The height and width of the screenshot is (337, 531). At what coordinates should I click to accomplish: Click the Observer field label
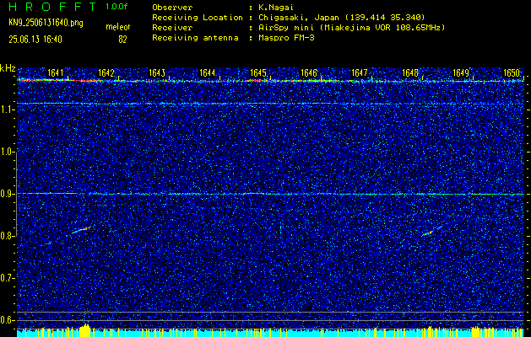pyautogui.click(x=172, y=8)
